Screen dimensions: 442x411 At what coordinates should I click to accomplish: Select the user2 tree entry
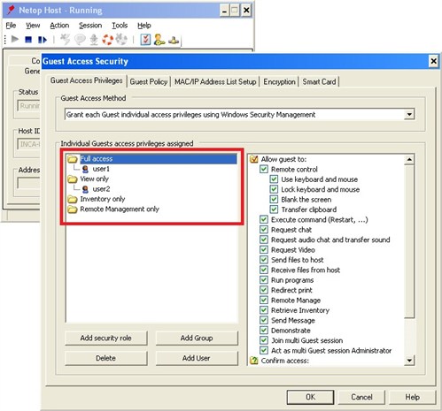point(101,189)
